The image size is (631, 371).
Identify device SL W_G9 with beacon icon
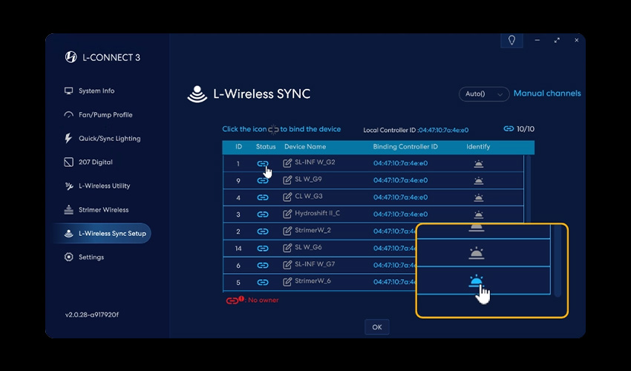coord(479,180)
